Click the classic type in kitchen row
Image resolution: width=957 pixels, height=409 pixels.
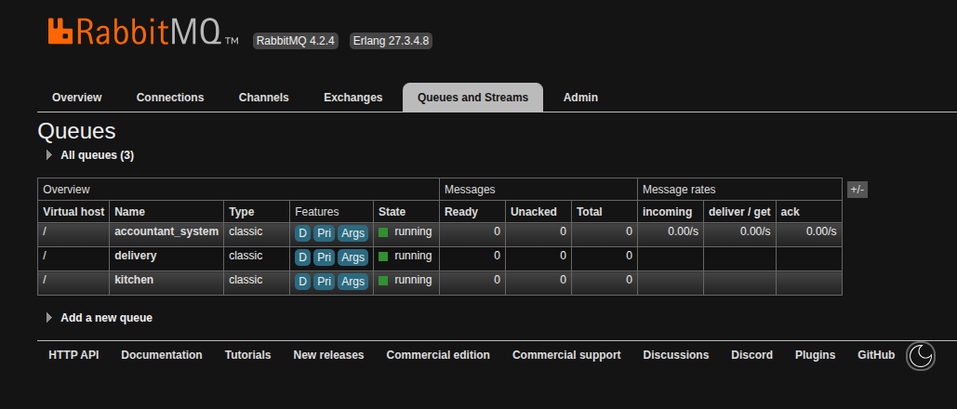246,280
